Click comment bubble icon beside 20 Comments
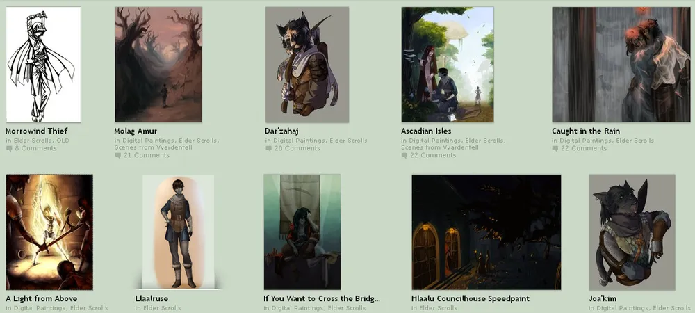Screen dimensions: 695x313 268,149
